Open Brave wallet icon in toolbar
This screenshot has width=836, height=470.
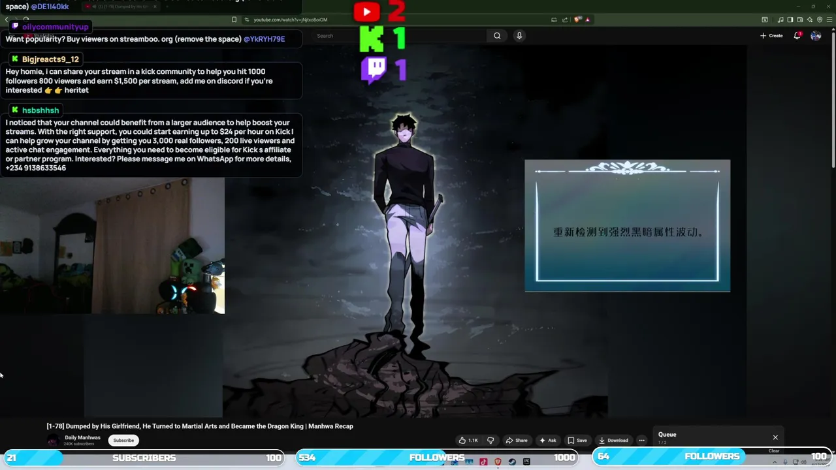click(x=800, y=20)
